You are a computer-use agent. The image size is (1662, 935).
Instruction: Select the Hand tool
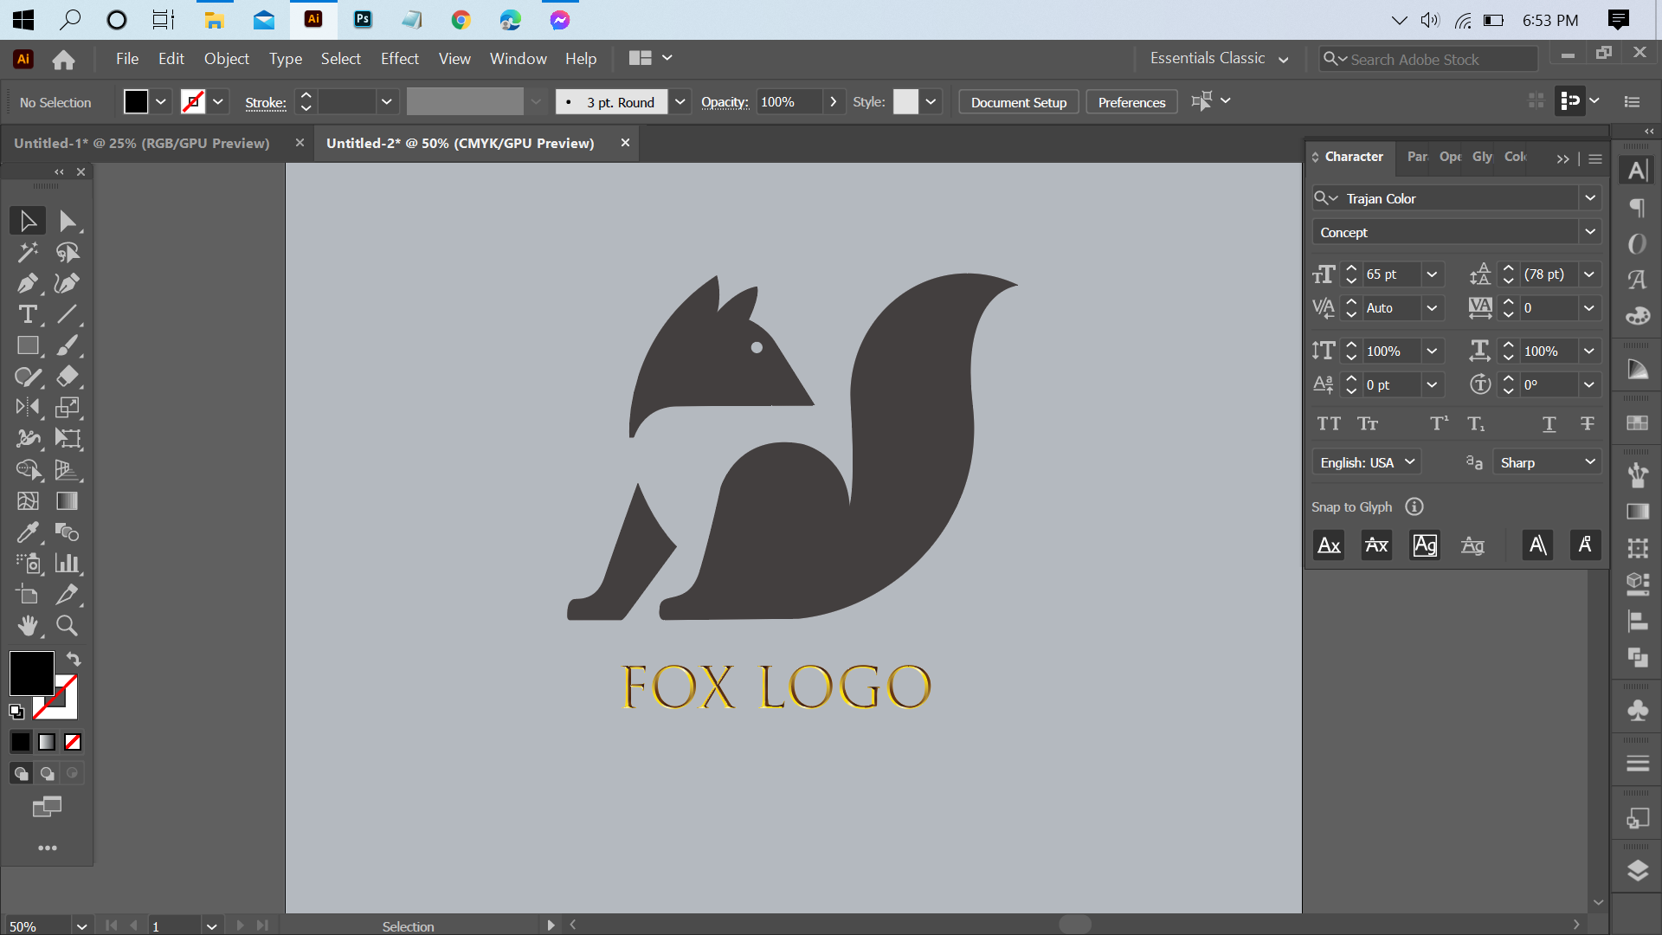coord(27,626)
